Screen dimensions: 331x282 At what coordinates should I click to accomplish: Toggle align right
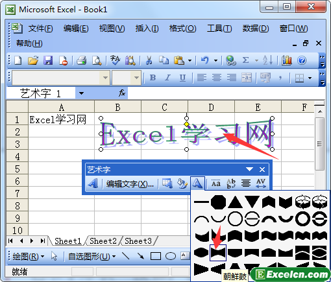coord(232,78)
